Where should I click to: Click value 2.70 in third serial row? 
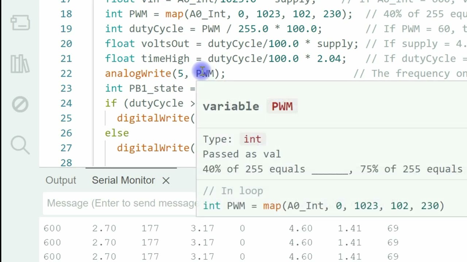click(x=104, y=257)
